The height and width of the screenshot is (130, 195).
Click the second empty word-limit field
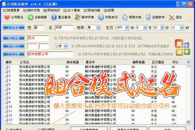(44, 46)
